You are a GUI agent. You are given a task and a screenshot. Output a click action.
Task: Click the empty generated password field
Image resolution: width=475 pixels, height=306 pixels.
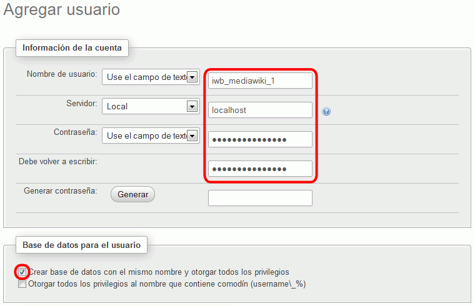coord(260,198)
